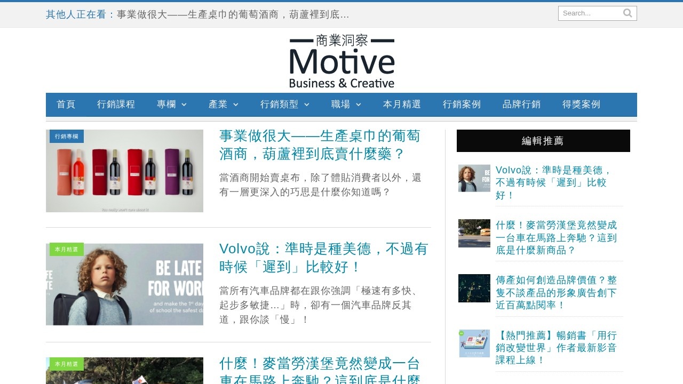Open the 傳產如何創造品牌價值 sidebar link
Screen dimensions: 683x384
point(556,292)
